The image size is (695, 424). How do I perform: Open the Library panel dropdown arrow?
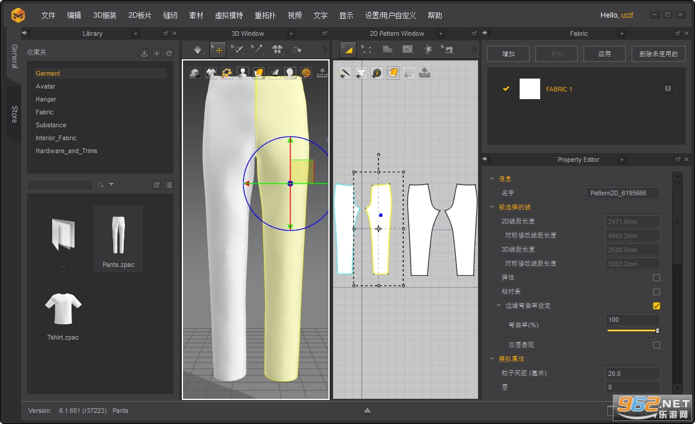[135, 33]
